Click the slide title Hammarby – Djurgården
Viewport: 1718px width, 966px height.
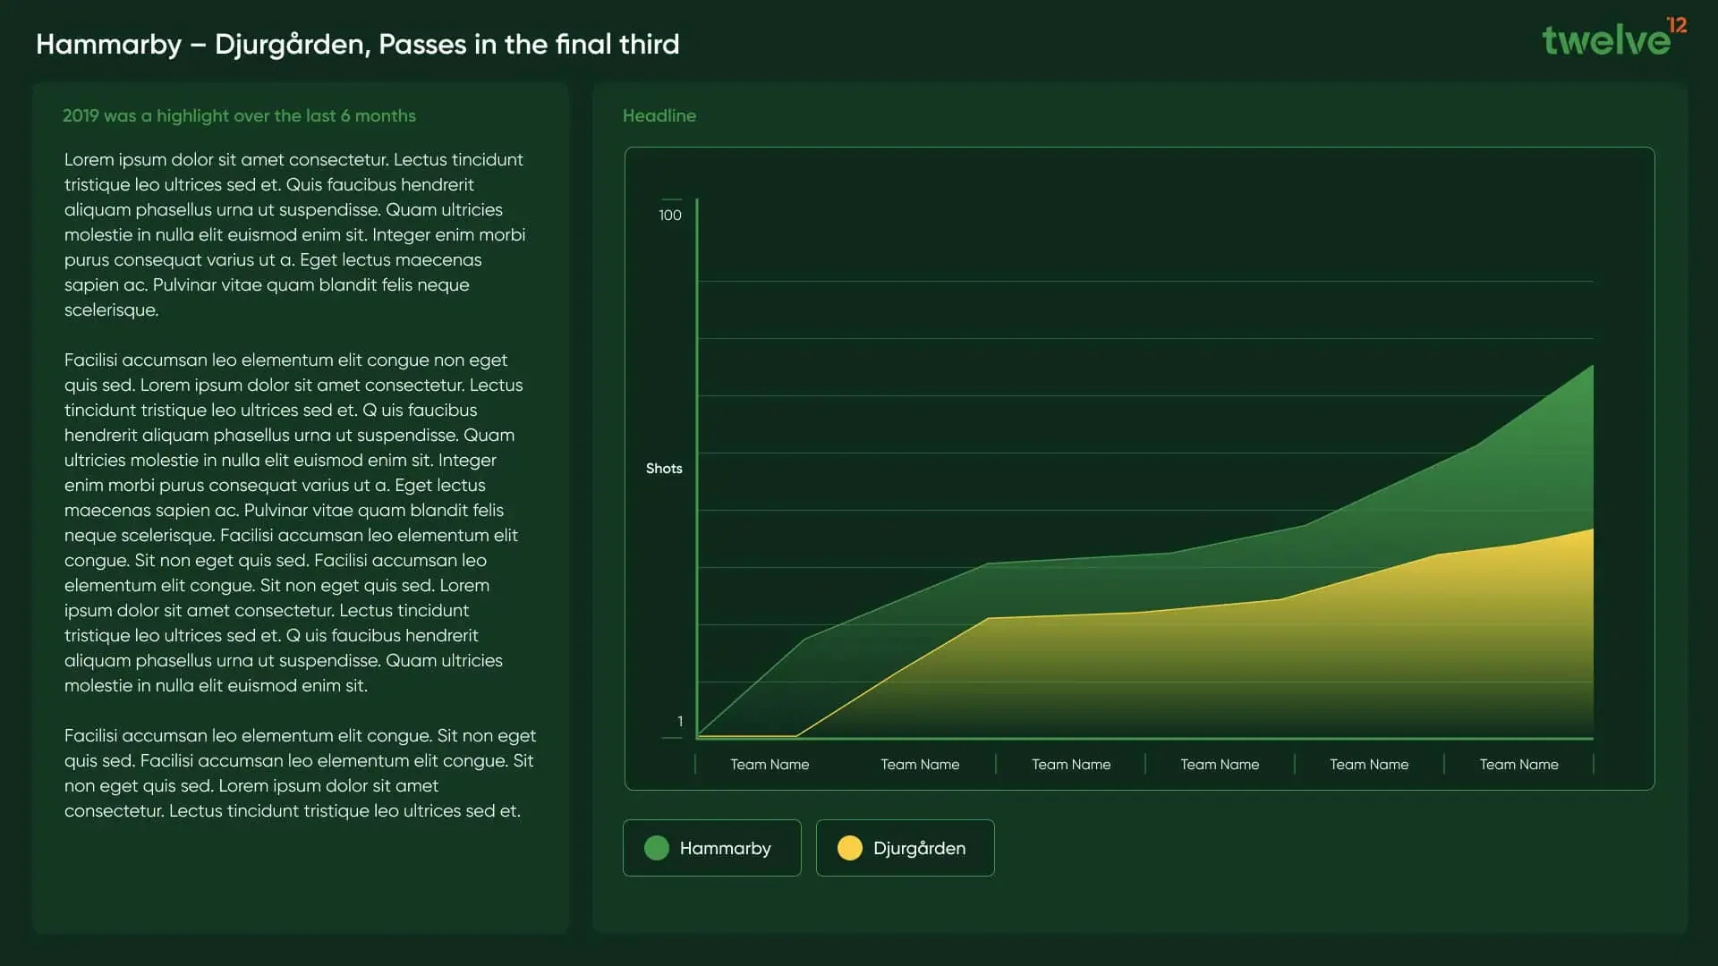click(x=357, y=45)
